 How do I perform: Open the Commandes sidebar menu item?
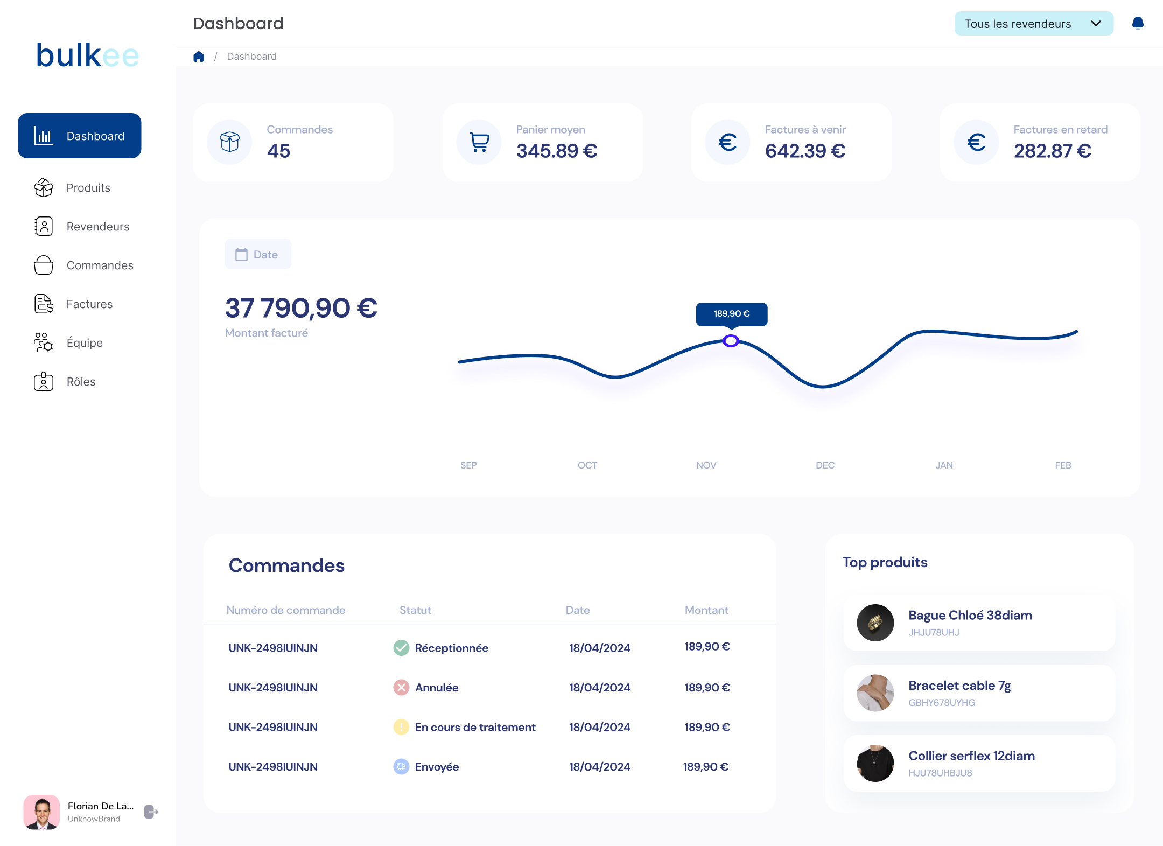[x=100, y=265]
